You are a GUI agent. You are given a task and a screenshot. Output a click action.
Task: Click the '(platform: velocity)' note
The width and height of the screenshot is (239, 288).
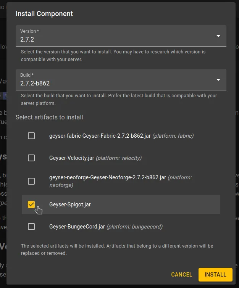tap(119, 158)
